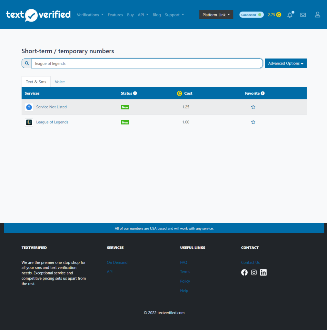The width and height of the screenshot is (327, 330).
Task: Click the Status column header
Action: [126, 93]
